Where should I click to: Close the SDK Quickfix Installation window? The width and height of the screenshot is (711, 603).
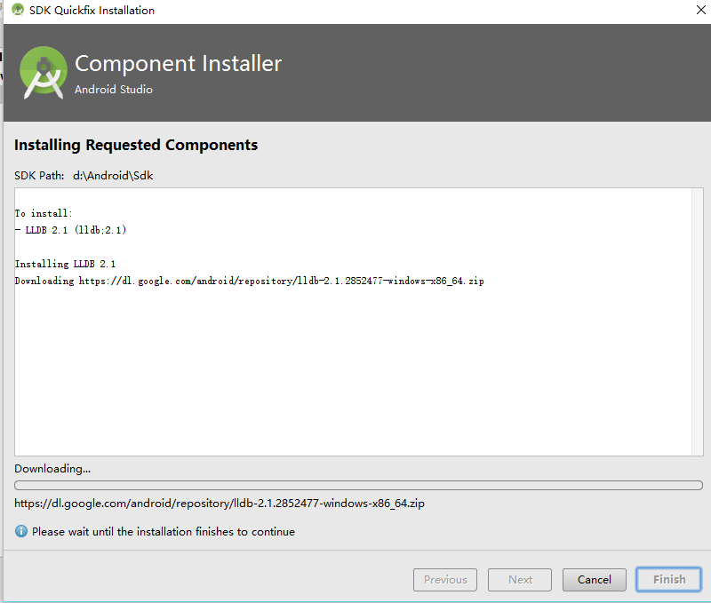point(700,10)
